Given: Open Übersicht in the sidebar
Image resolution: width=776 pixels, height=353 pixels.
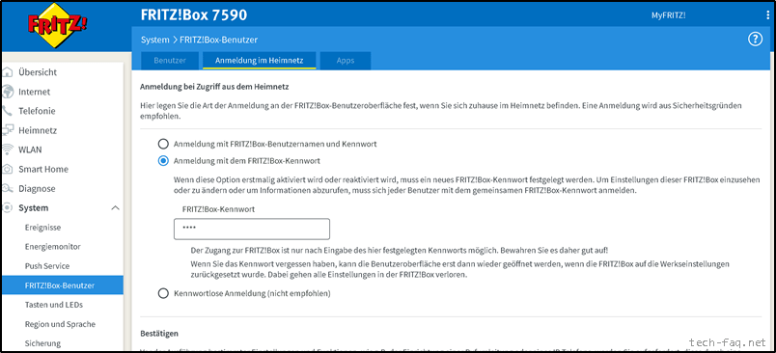Looking at the screenshot, I should click(38, 72).
